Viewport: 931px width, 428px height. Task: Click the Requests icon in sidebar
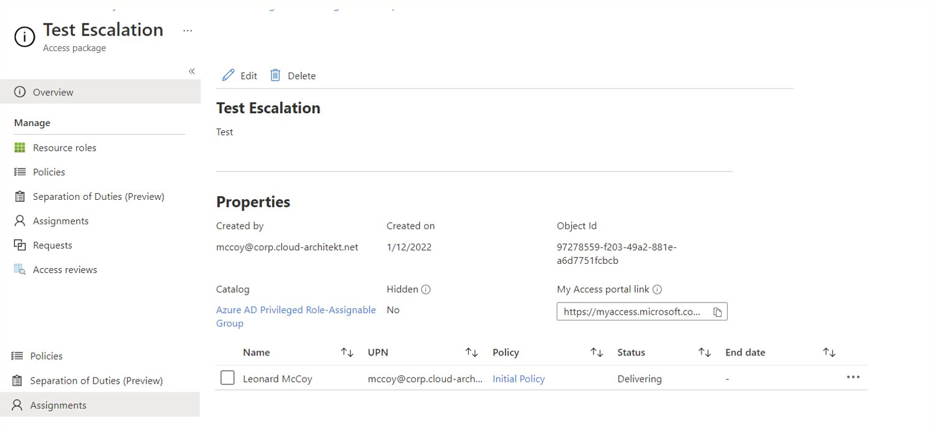[20, 245]
